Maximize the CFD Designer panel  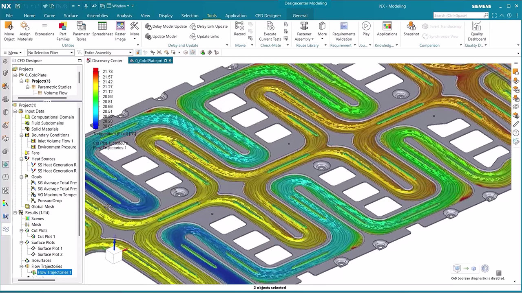80,61
